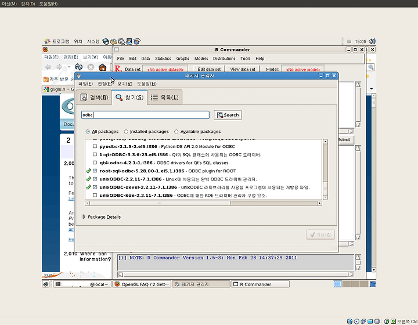The image size is (418, 325).
Task: Click VirtualBox hard disk status icon
Action: click(x=349, y=322)
